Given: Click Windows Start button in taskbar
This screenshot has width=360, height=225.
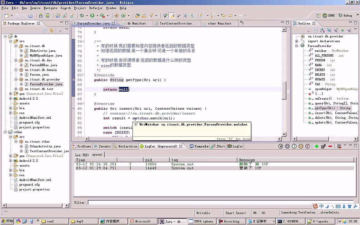Looking at the screenshot, I should coord(7,221).
